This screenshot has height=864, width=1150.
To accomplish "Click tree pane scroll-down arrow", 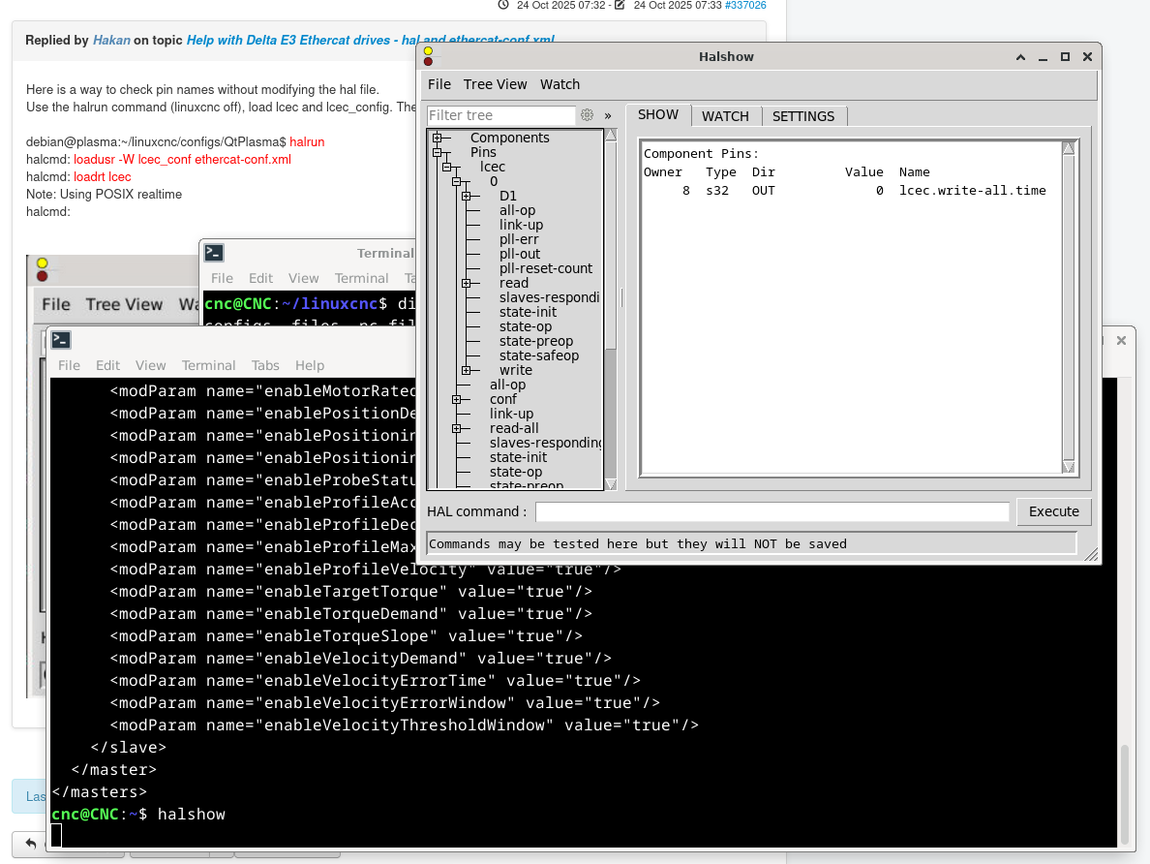I will tap(611, 483).
